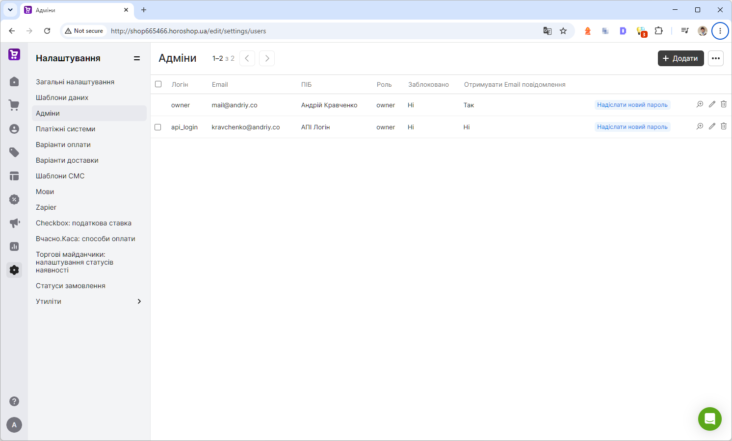Click the kravchenko@andriy.co email cell
Image resolution: width=732 pixels, height=441 pixels.
point(246,127)
